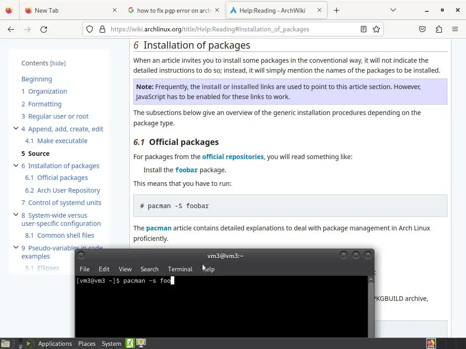The image size is (466, 349).
Task: Open 4.1 Make executable link
Action: (x=56, y=141)
